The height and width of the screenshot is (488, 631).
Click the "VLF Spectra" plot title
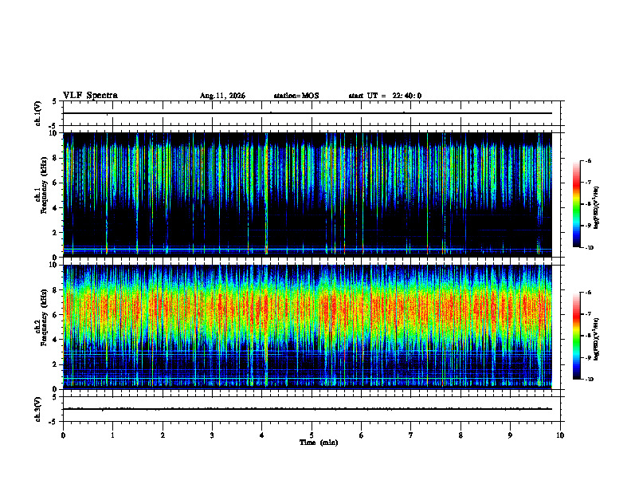(90, 96)
